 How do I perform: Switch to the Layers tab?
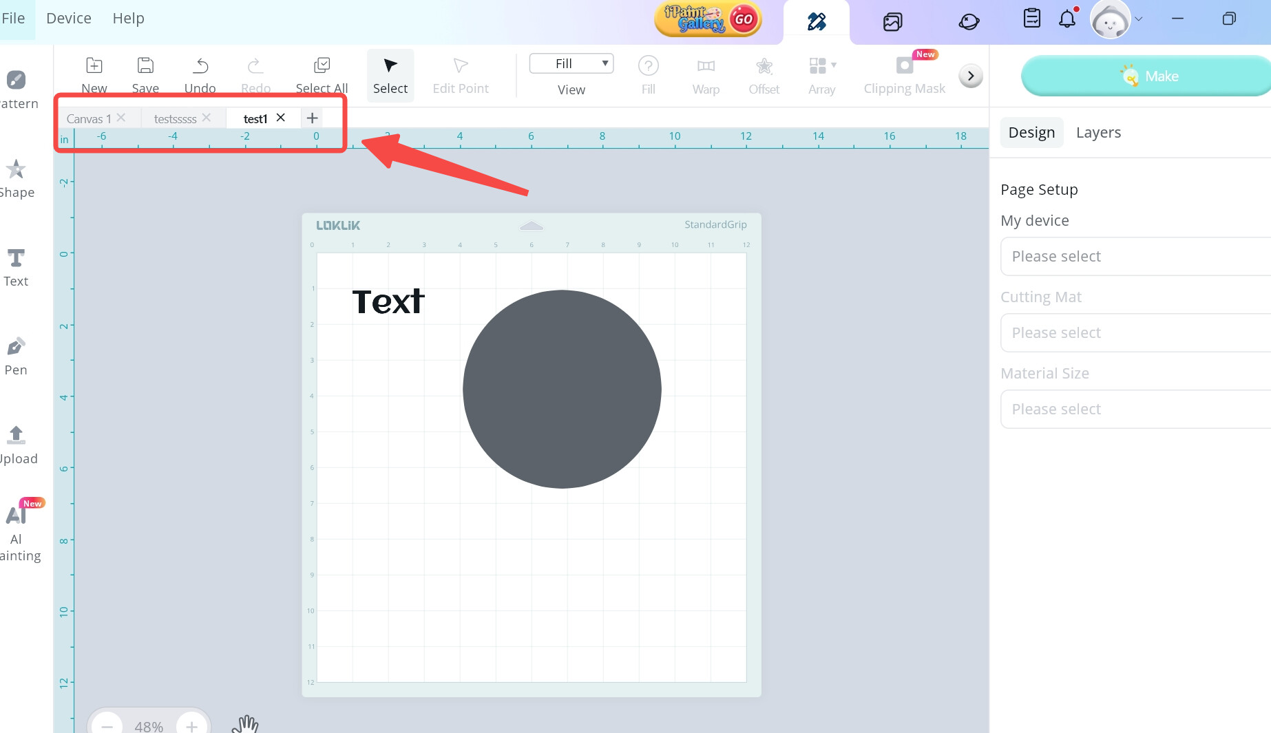tap(1097, 132)
